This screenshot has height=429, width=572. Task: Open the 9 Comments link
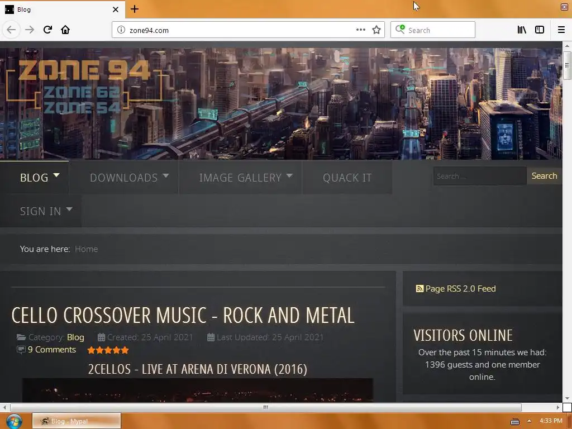(x=52, y=350)
